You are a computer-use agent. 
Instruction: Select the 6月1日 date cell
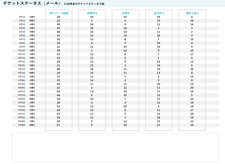point(22,17)
